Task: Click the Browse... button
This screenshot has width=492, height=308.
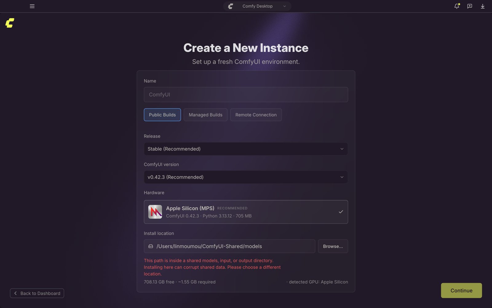Action: (x=333, y=246)
